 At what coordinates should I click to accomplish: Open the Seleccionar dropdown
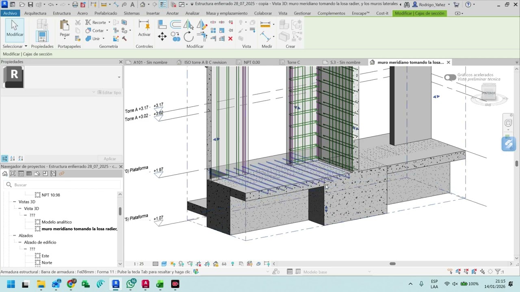(x=15, y=46)
